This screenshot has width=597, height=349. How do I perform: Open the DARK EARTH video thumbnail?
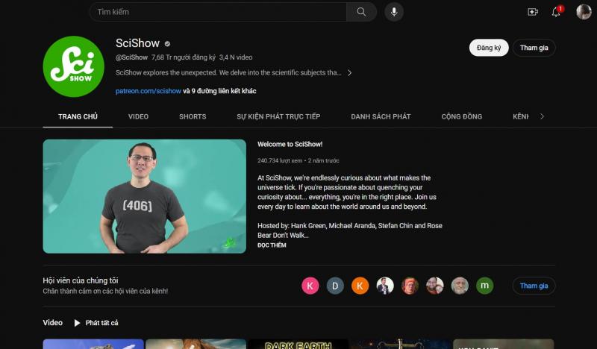[x=298, y=344]
